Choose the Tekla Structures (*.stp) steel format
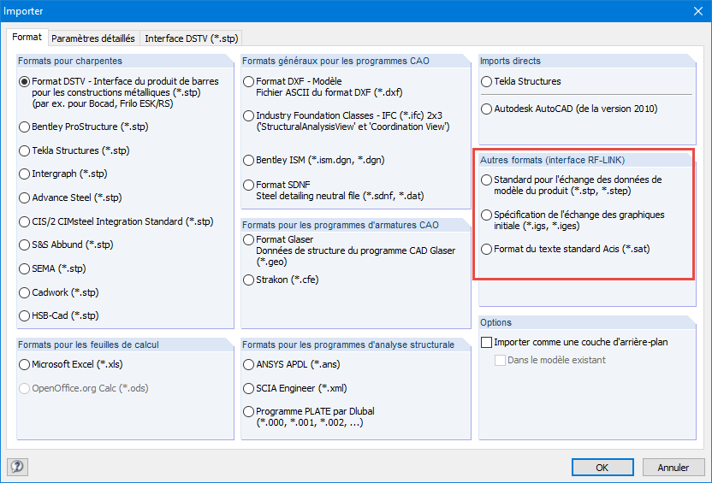Image resolution: width=712 pixels, height=483 pixels. point(25,150)
